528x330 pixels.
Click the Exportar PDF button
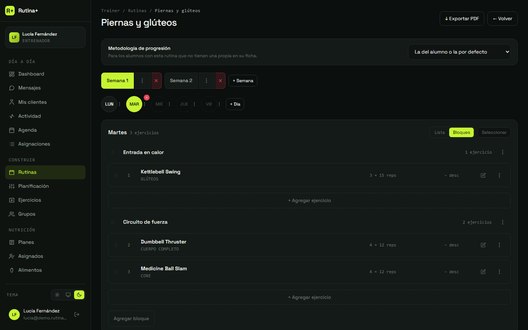pos(462,19)
